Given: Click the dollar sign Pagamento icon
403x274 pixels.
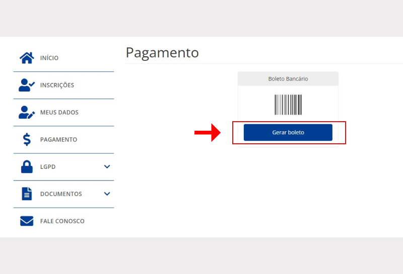Looking at the screenshot, I should [x=27, y=139].
